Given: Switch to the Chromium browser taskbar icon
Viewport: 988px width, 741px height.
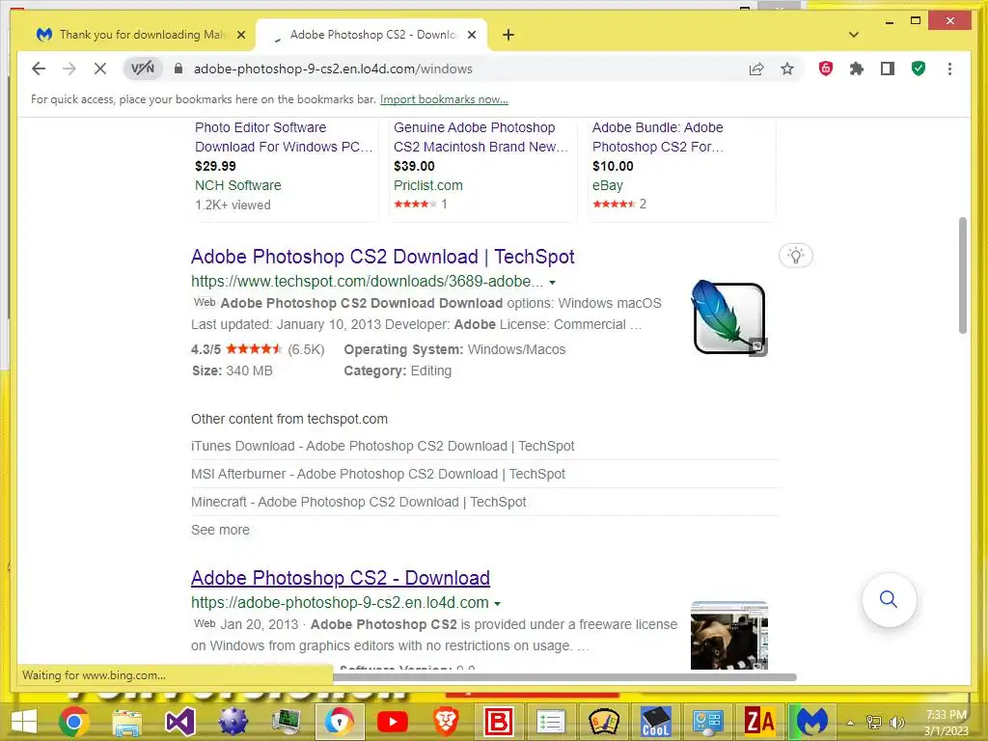Looking at the screenshot, I should [x=340, y=722].
